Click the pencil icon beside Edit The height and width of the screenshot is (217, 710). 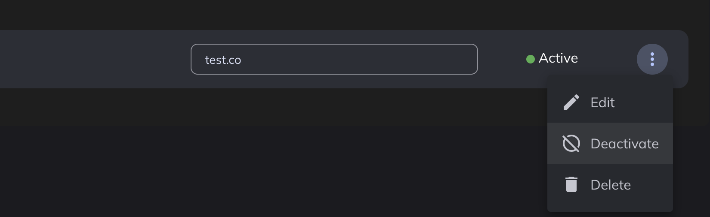[571, 102]
